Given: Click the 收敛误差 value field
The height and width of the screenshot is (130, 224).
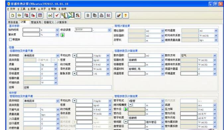Looking at the screenshot, I should 83,30.
